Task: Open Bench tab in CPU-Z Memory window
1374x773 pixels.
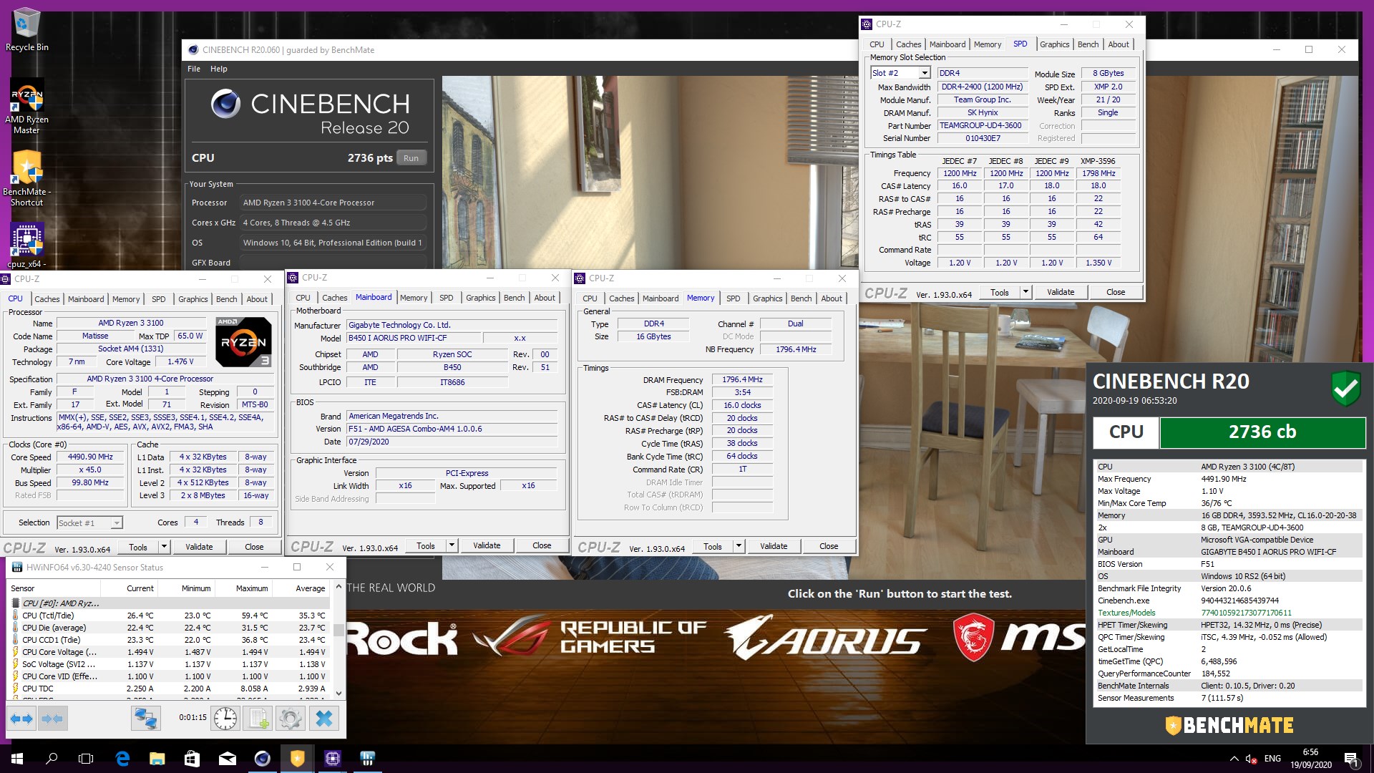Action: [x=801, y=298]
